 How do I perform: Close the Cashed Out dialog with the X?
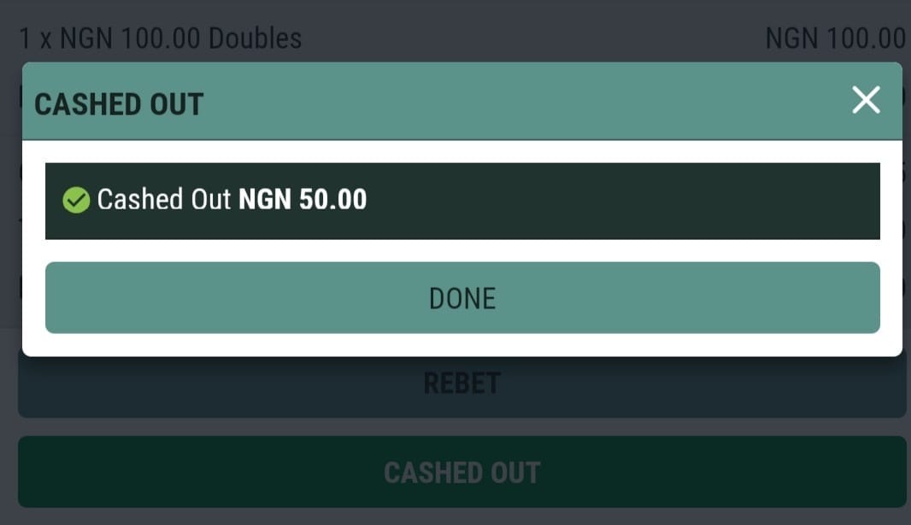pyautogui.click(x=866, y=100)
